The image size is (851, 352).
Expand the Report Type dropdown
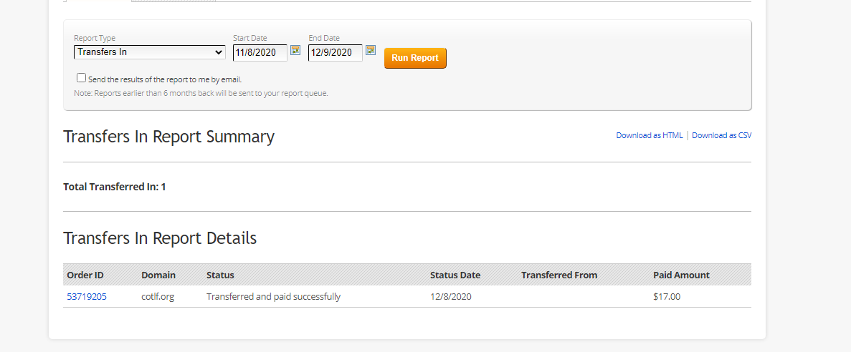[x=149, y=52]
